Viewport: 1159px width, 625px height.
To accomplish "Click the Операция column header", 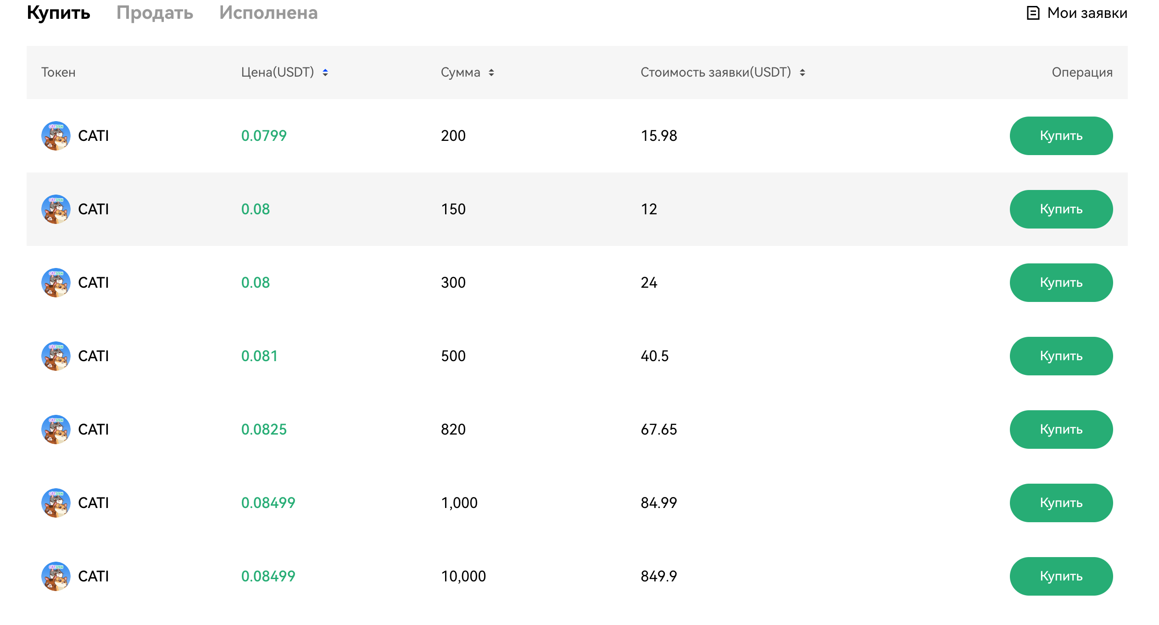I will tap(1082, 73).
